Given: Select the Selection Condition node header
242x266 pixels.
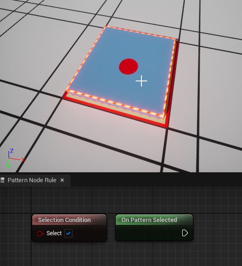Looking at the screenshot, I should (x=69, y=220).
